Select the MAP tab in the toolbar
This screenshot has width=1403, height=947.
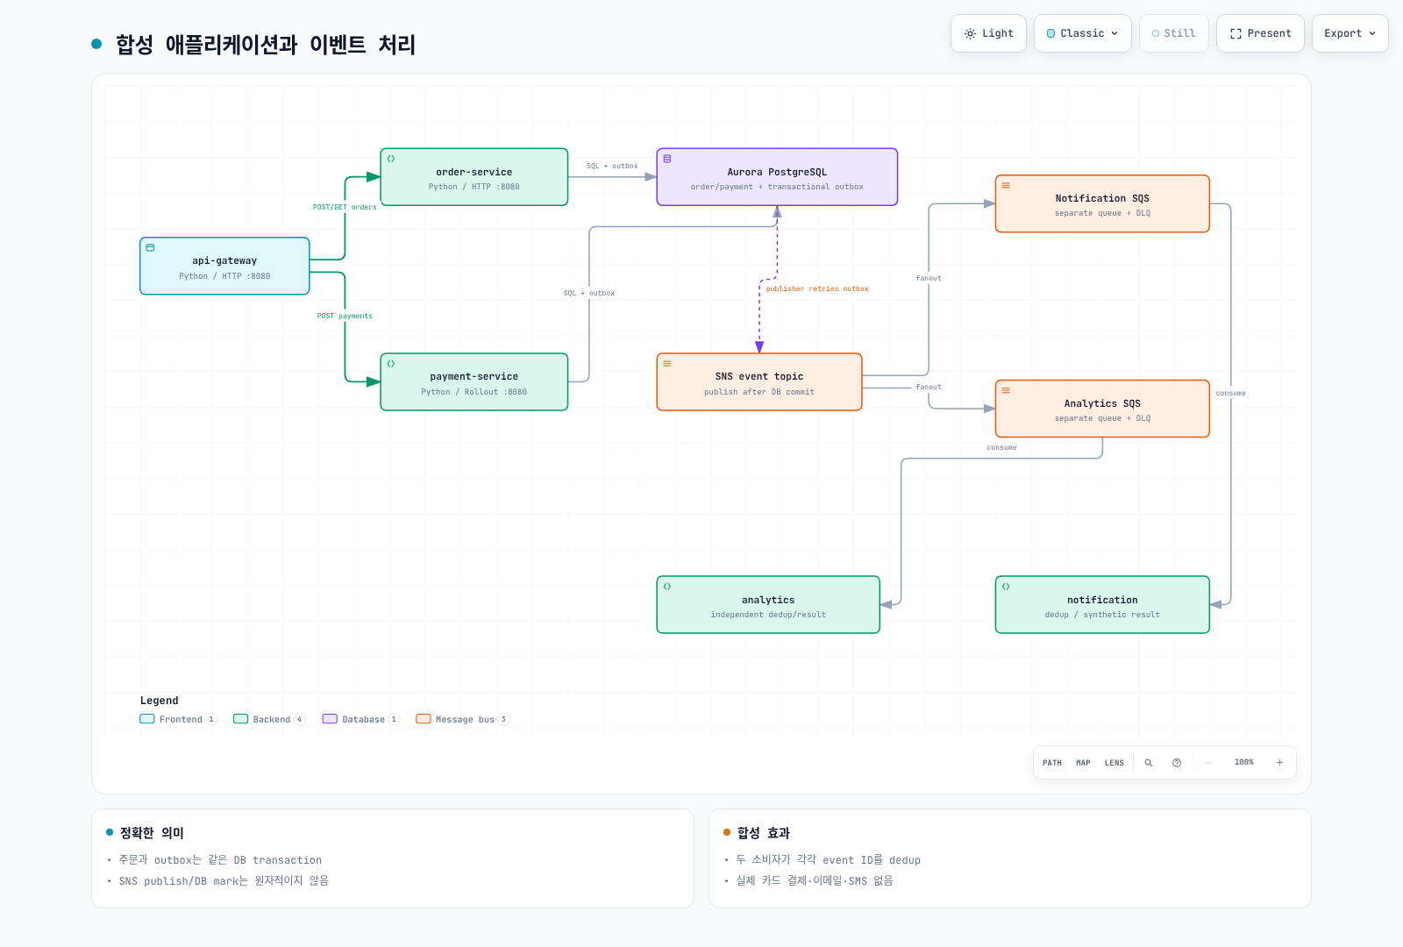click(x=1083, y=763)
